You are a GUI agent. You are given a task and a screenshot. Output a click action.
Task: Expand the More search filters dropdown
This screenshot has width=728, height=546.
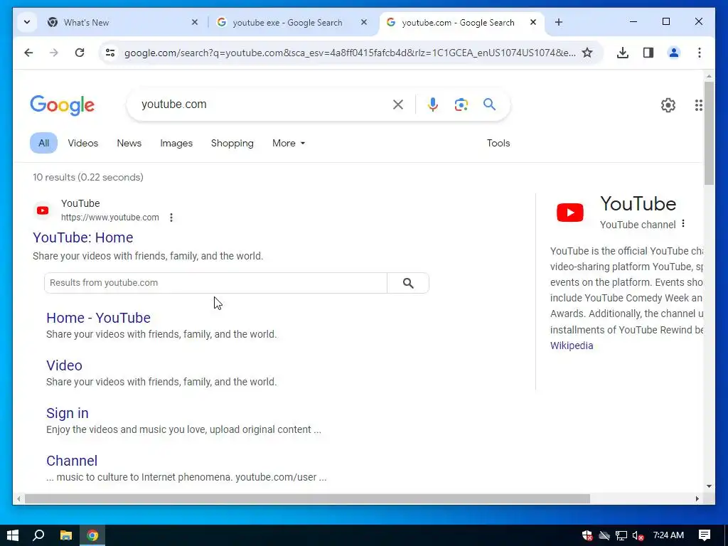click(289, 143)
